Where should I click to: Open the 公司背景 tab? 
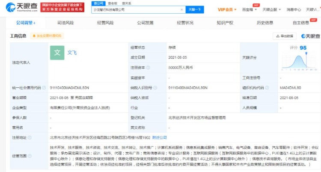(x=26, y=23)
